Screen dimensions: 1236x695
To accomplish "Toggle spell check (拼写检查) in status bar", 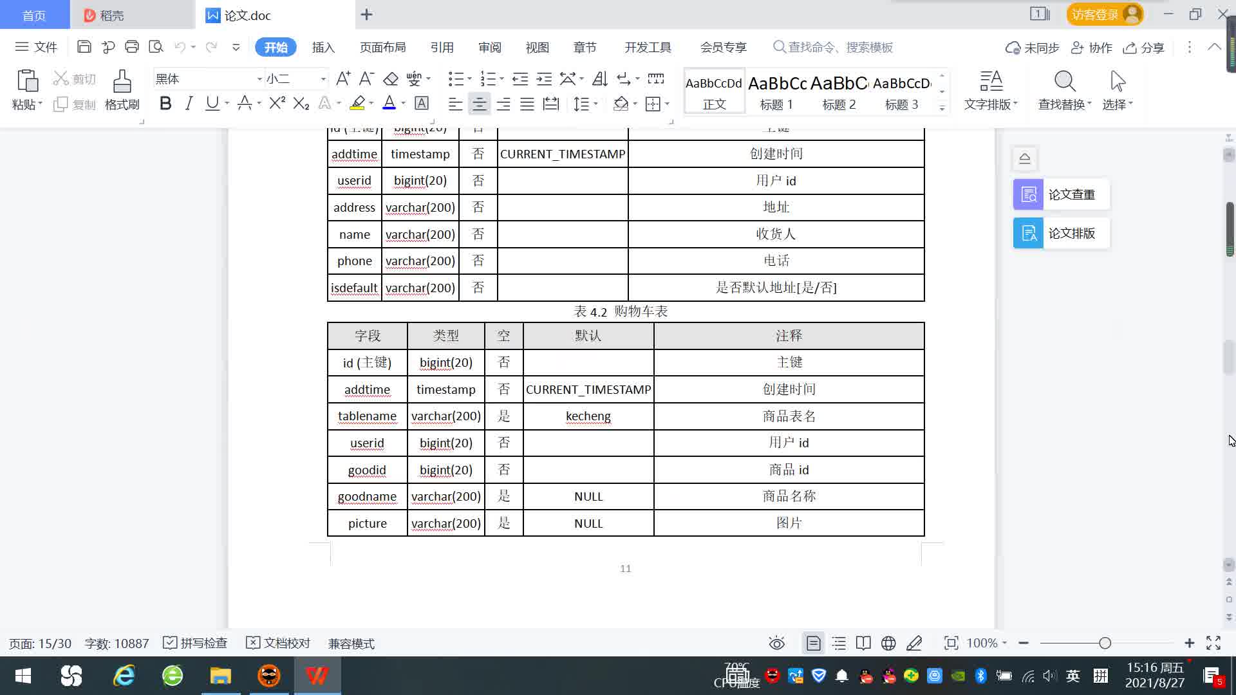I will [195, 643].
